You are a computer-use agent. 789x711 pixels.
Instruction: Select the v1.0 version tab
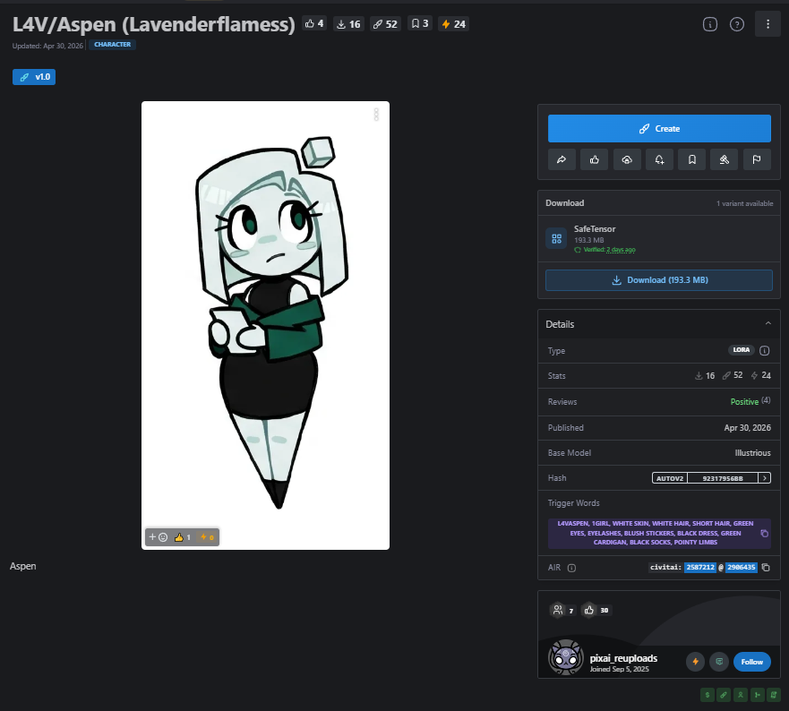click(34, 77)
